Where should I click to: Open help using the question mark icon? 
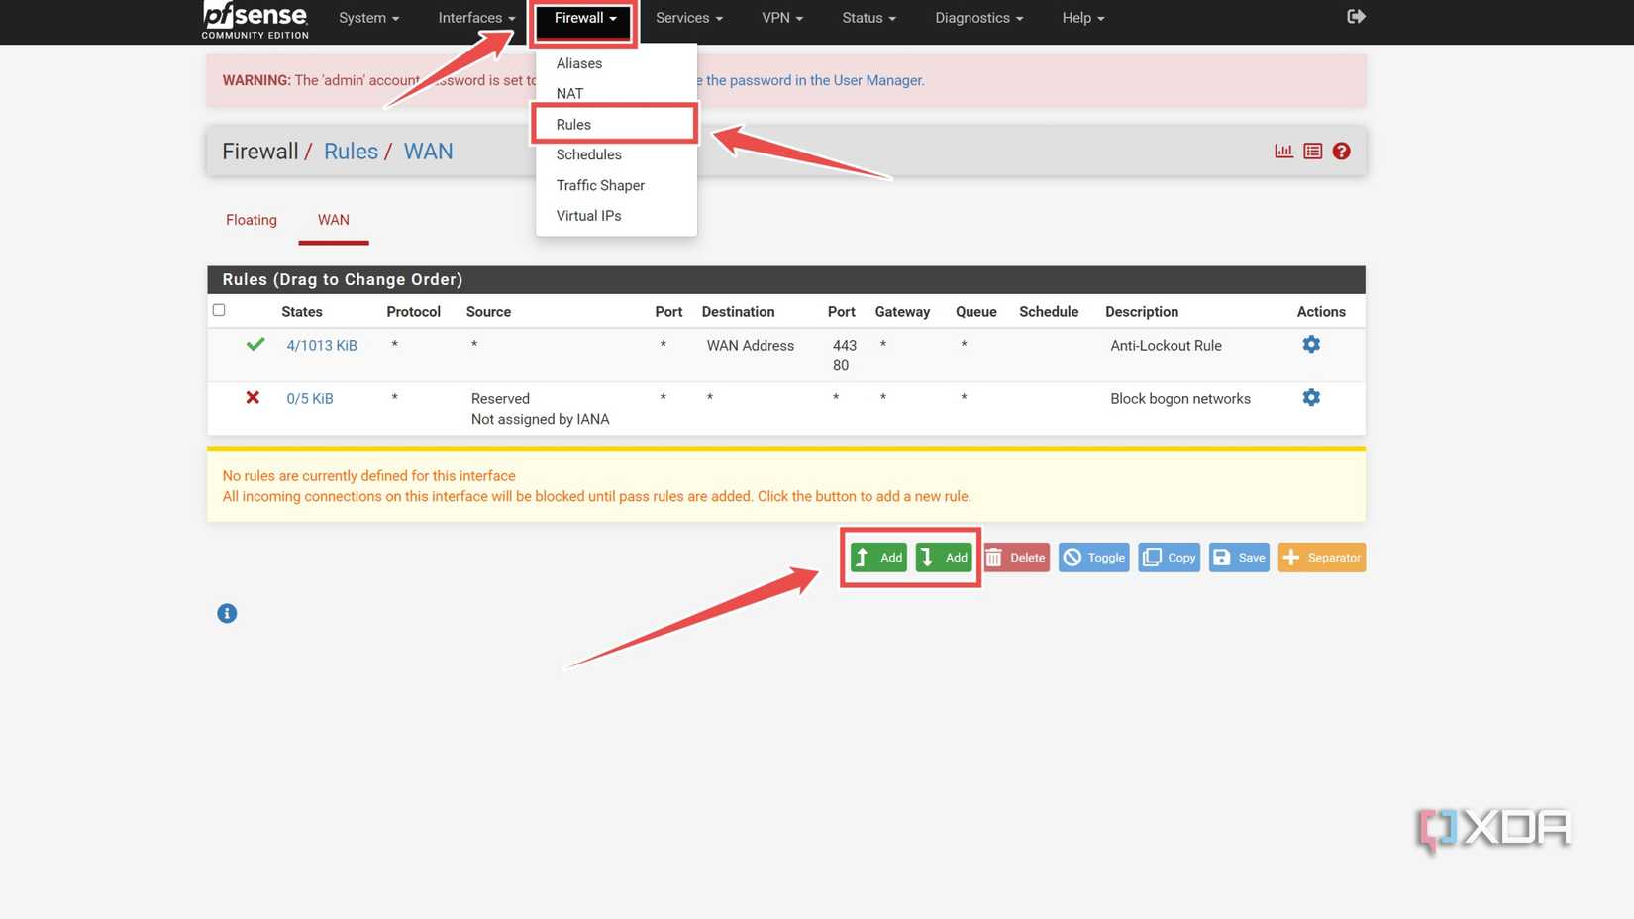click(1342, 151)
